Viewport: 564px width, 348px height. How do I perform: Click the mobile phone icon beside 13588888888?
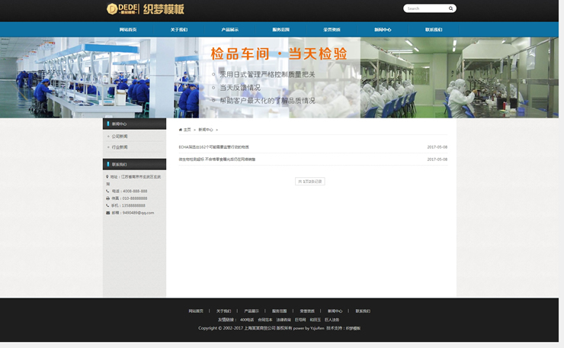click(107, 205)
